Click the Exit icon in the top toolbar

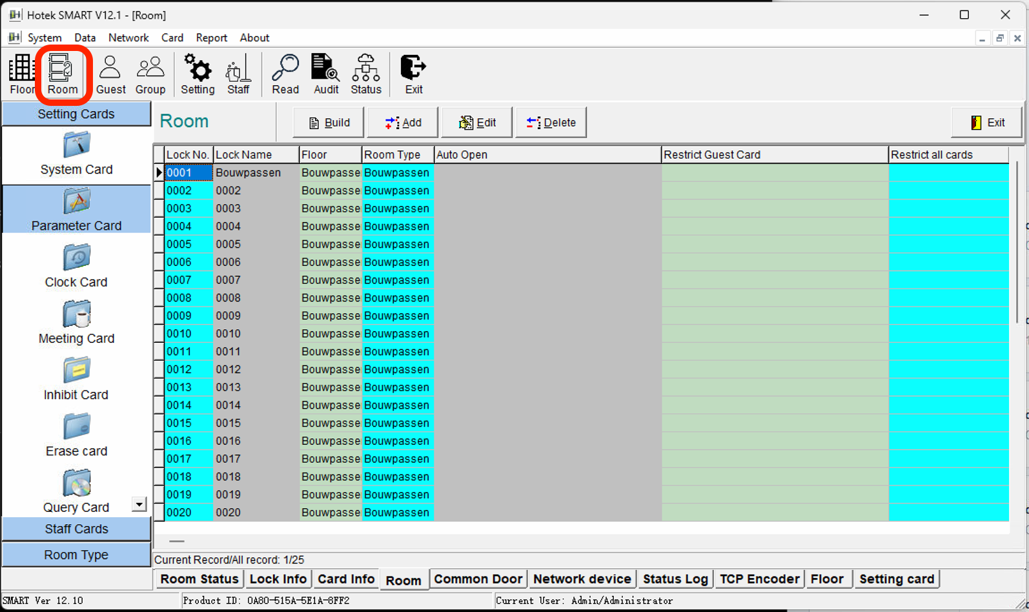click(414, 74)
